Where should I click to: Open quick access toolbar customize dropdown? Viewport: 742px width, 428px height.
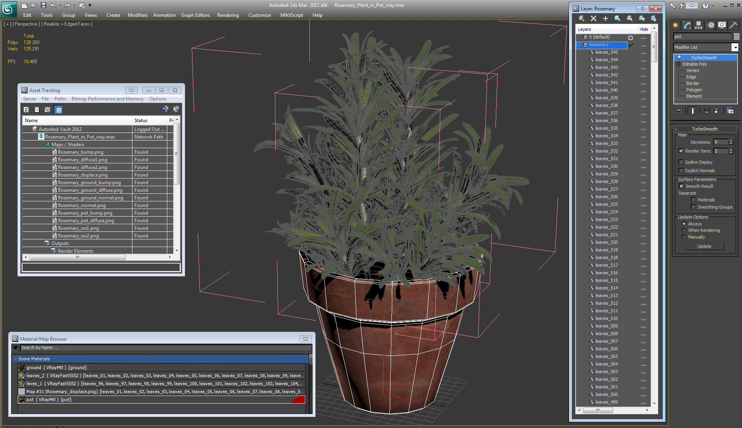coord(90,5)
